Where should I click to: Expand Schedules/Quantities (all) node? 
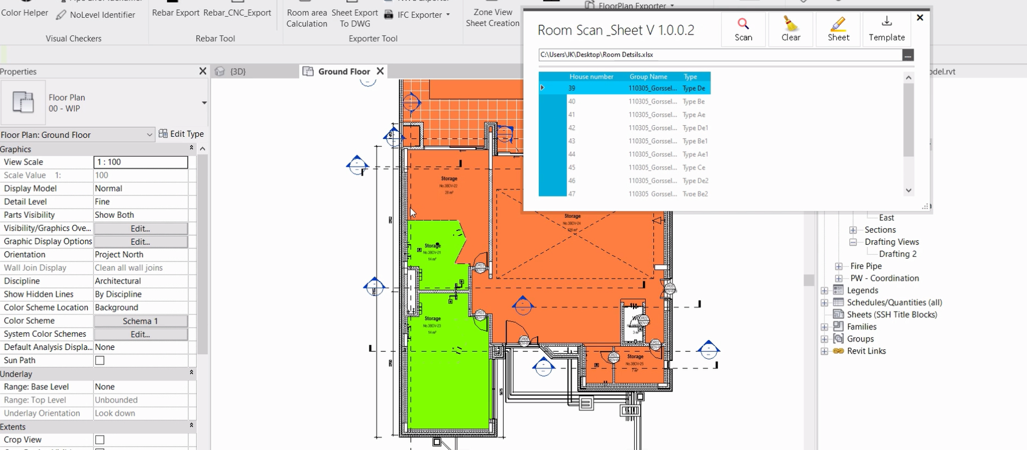[x=824, y=302]
